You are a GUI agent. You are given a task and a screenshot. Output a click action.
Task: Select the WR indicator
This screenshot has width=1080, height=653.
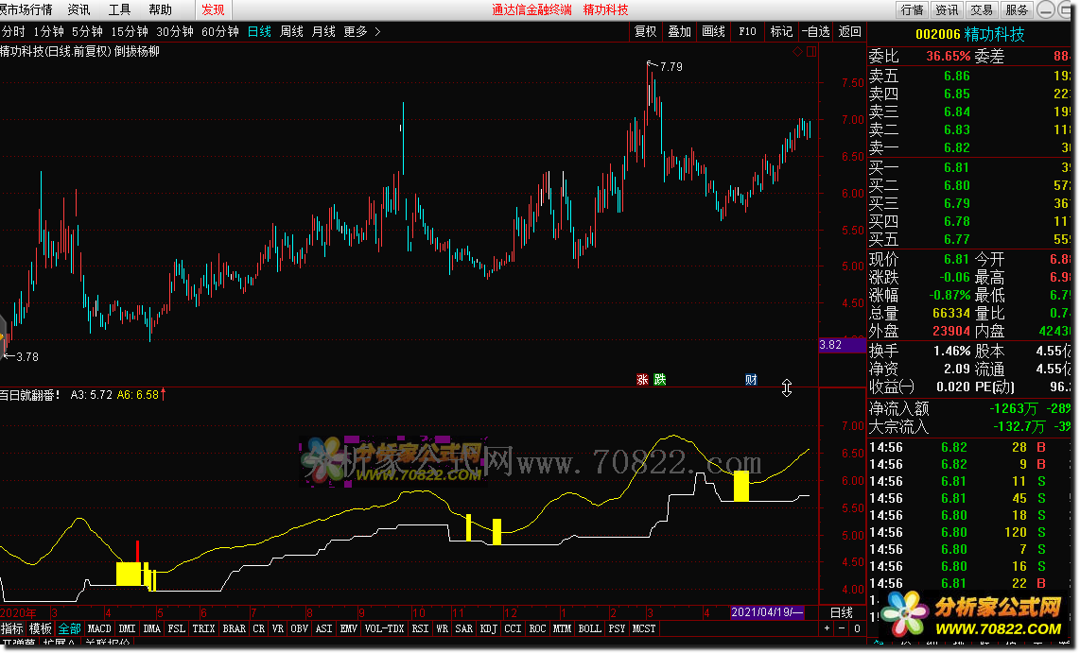point(443,628)
